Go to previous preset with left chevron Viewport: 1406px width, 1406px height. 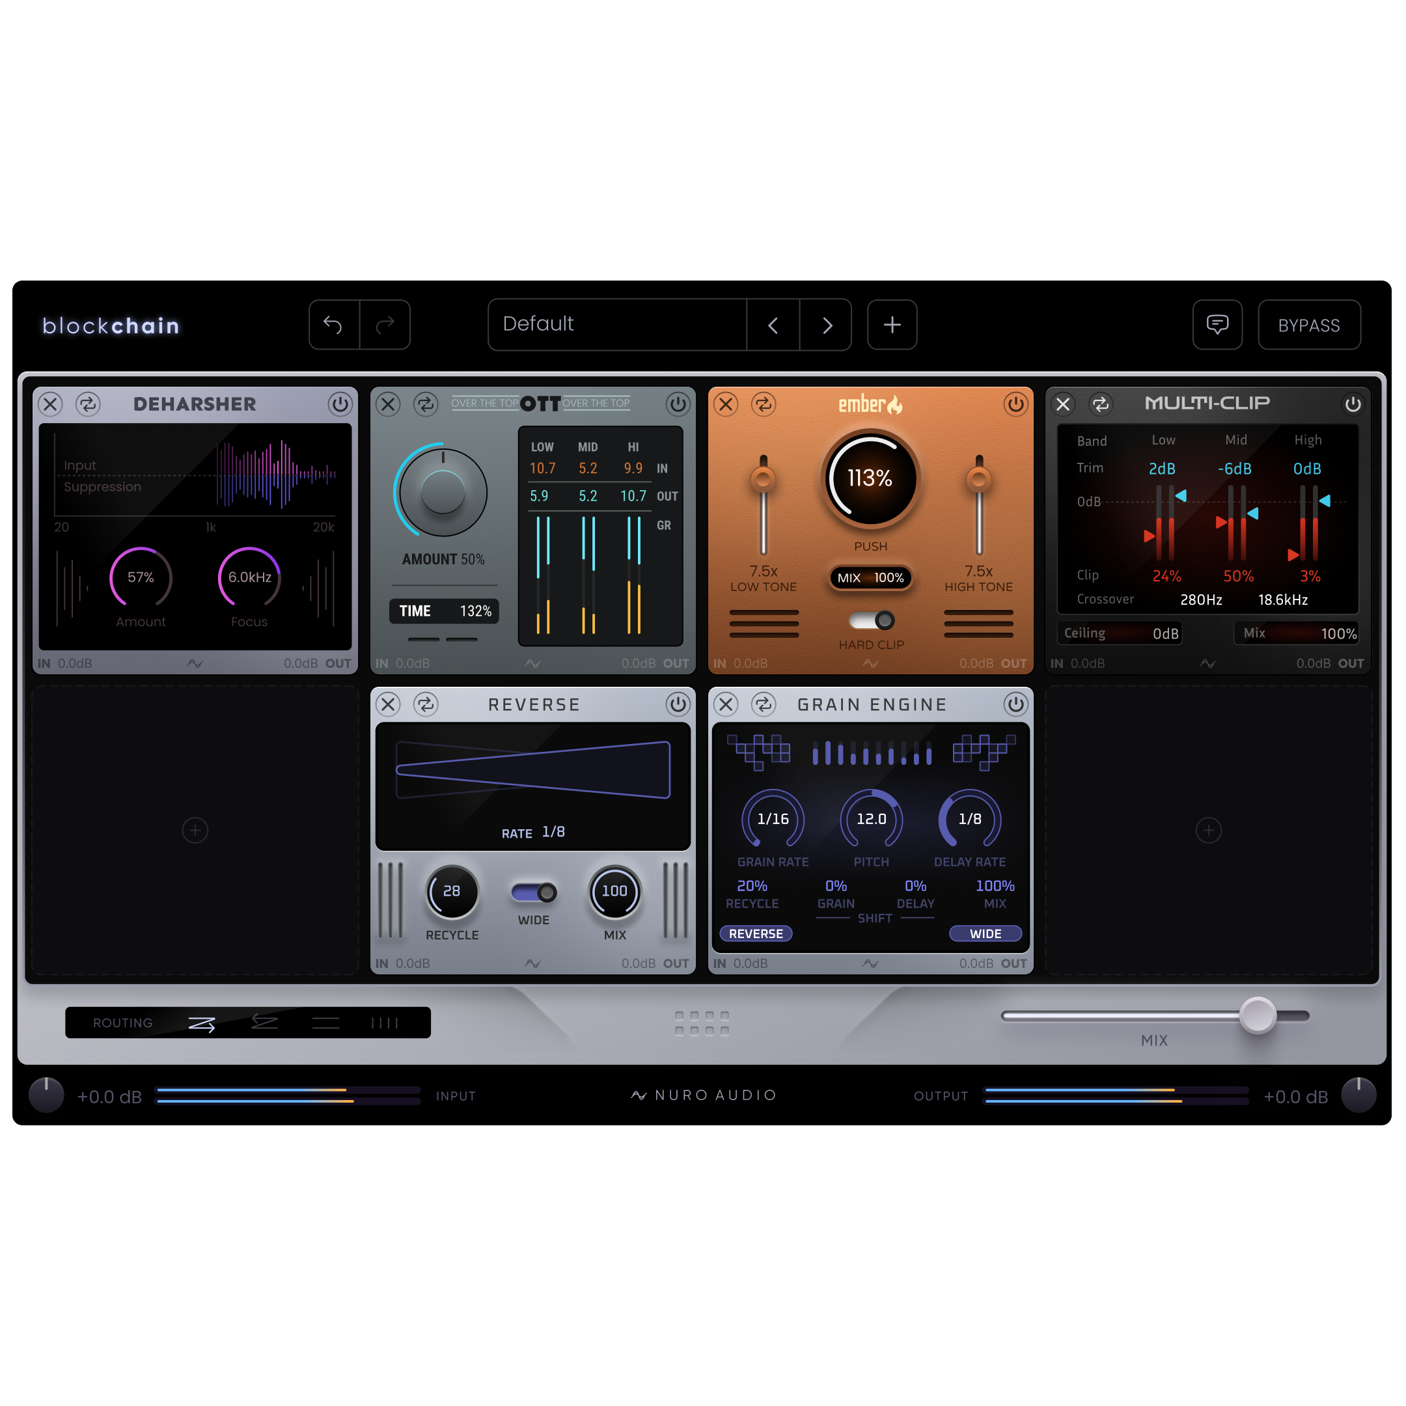(773, 325)
